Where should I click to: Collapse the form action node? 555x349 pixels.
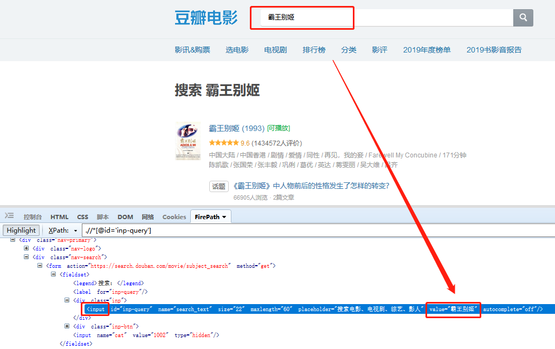(x=40, y=266)
